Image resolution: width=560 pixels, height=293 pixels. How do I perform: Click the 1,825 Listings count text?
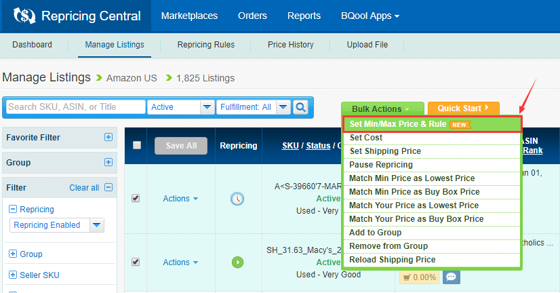click(205, 78)
